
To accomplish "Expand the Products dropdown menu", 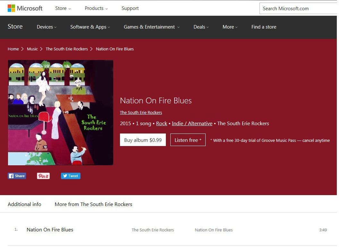I will coord(96,8).
